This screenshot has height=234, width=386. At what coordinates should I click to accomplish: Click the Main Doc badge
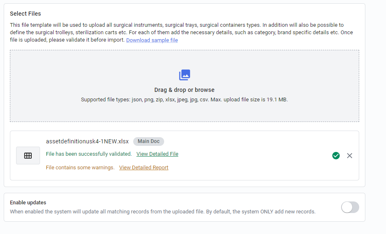click(148, 141)
